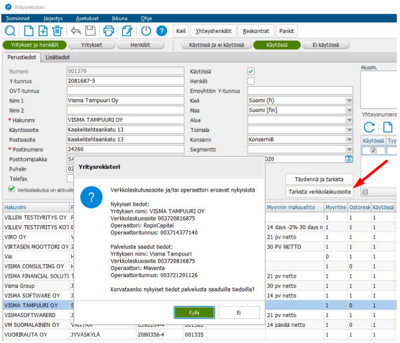Image resolution: width=400 pixels, height=343 pixels.
Task: Select Käytössä ja ei käytössä filter
Action: (217, 45)
